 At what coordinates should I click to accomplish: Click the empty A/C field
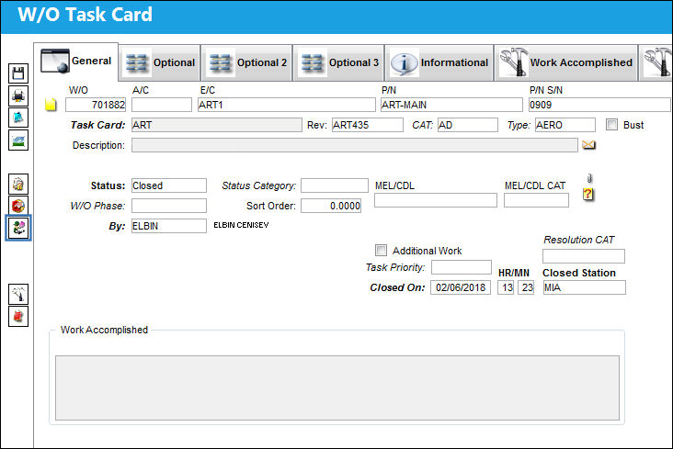coord(162,105)
